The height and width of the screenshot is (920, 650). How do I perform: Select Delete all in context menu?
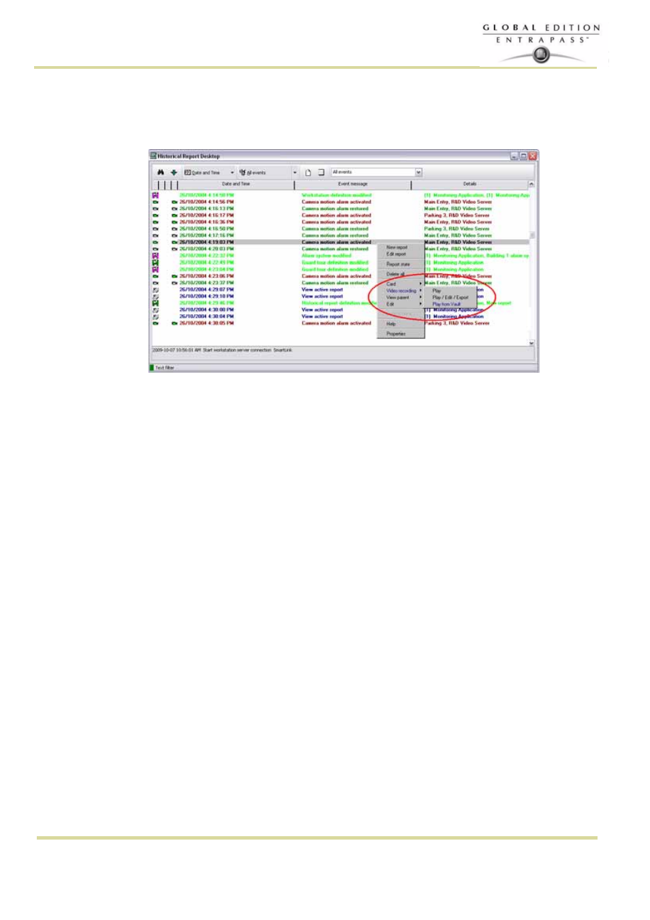coord(401,274)
